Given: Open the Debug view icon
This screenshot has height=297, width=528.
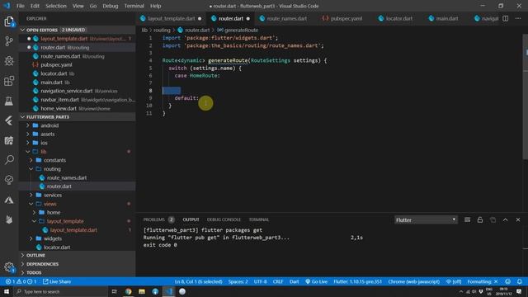Looking at the screenshot, I should pyautogui.click(x=9, y=61).
